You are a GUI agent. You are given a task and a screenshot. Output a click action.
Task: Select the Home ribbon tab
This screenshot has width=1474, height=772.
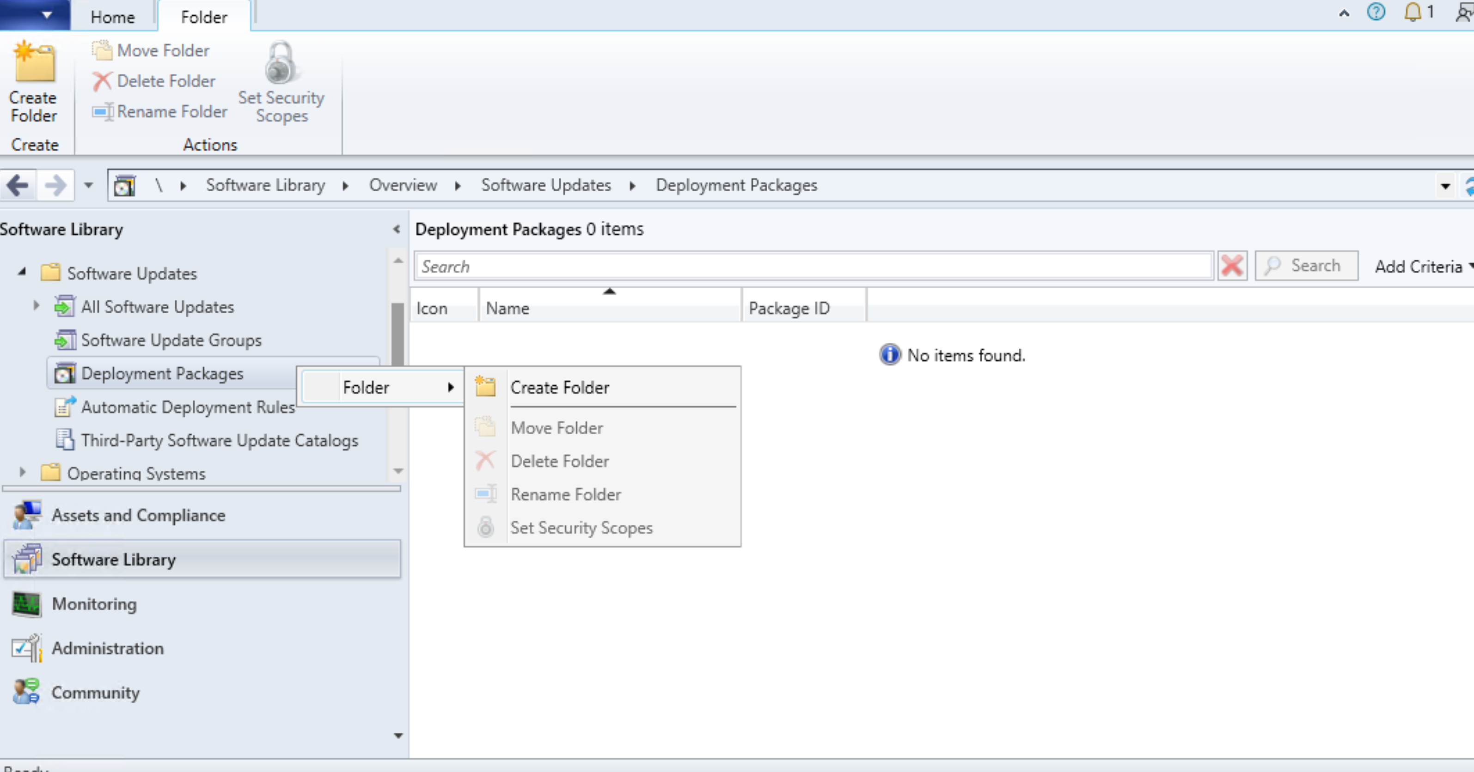[113, 17]
